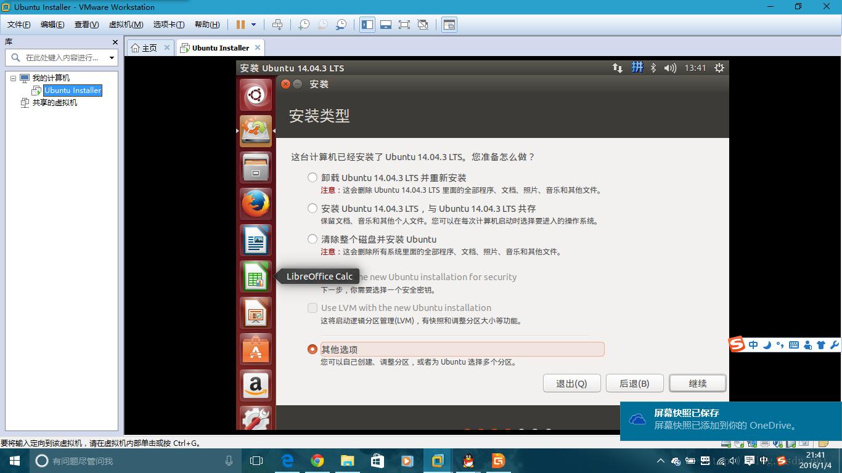Open the Files manager launcher icon
This screenshot has height=473, width=842.
pyautogui.click(x=256, y=167)
